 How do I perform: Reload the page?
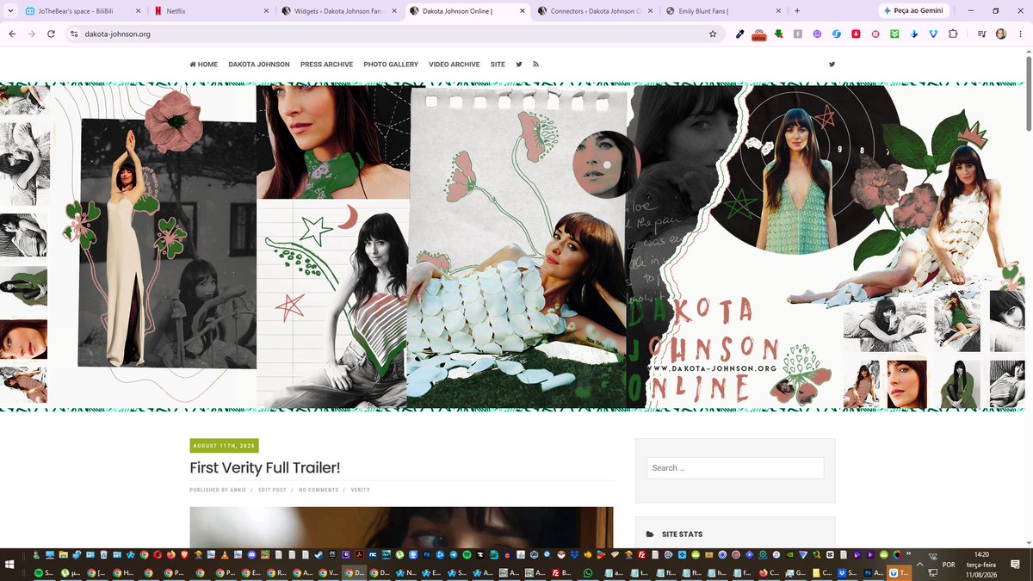pyautogui.click(x=51, y=34)
